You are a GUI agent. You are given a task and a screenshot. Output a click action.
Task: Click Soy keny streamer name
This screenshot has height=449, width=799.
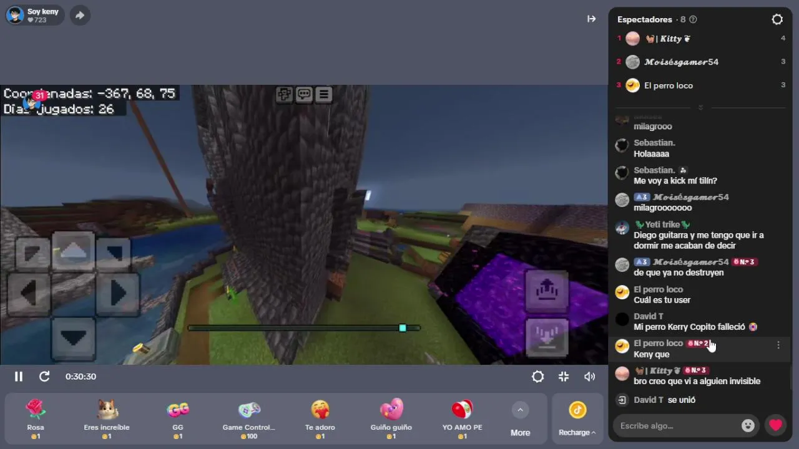coord(43,12)
